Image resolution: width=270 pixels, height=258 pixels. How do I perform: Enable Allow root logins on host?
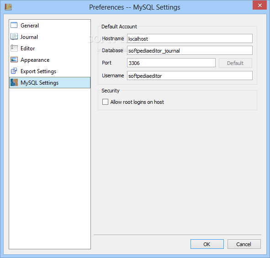(105, 102)
